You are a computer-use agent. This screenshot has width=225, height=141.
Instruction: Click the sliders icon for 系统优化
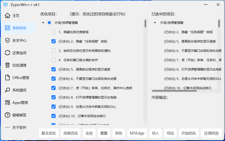8,28
